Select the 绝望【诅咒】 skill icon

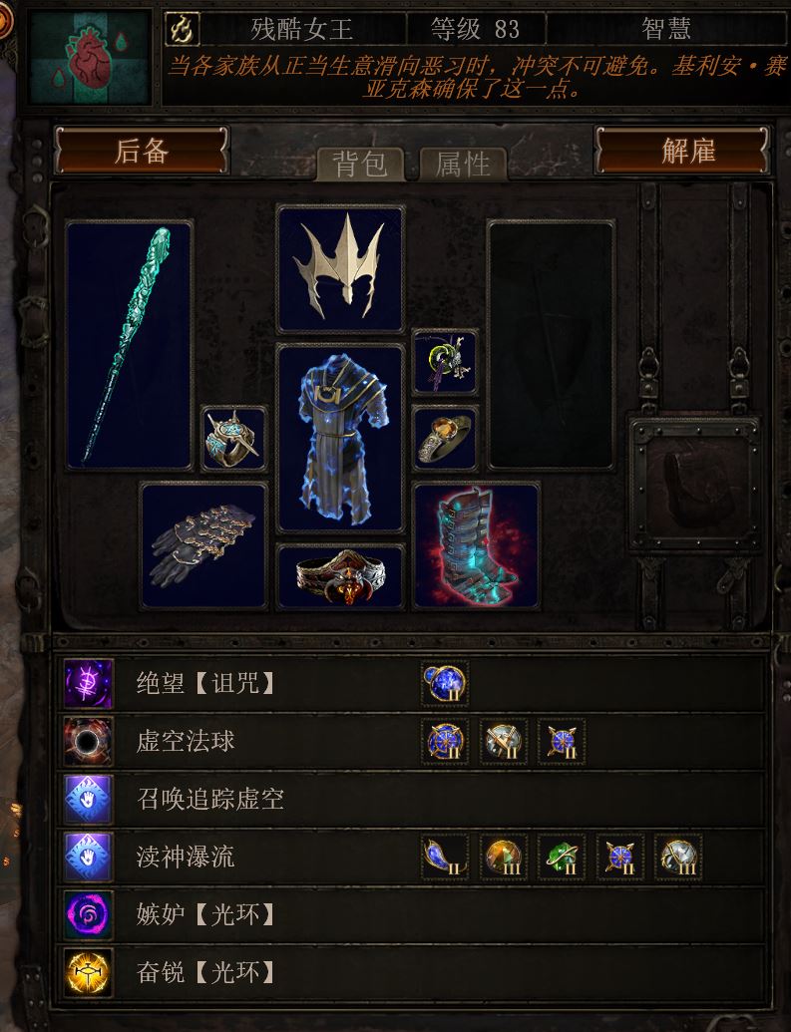pos(88,683)
